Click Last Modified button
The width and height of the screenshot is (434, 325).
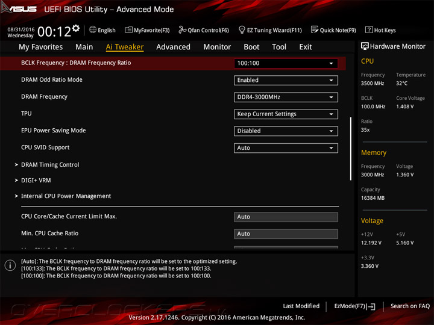301,306
